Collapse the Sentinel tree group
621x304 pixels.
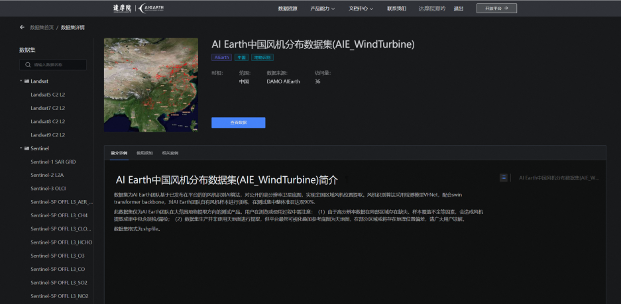point(21,148)
